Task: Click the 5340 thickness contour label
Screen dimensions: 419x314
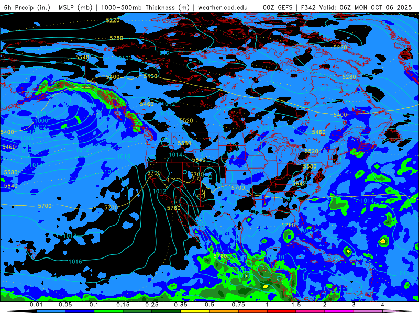Action: [82, 58]
